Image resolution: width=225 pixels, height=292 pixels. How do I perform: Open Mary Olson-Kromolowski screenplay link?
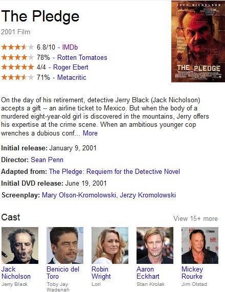point(79,195)
